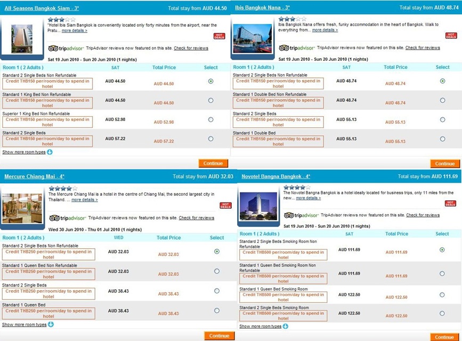Click the TripAdvisor logo under All Seasons Bangkok Siam
Image resolution: width=462 pixels, height=341 pixels.
tap(66, 48)
